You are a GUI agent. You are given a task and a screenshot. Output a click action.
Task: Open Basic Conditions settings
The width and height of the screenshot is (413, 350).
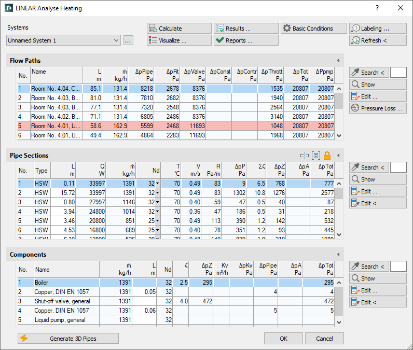click(314, 29)
